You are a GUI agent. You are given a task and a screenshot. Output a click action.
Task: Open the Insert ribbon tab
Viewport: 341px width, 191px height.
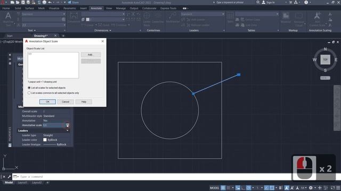pos(83,8)
